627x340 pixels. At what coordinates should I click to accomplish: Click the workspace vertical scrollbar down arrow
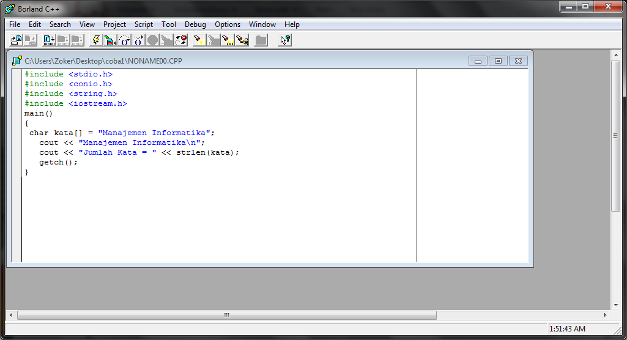[x=616, y=305]
